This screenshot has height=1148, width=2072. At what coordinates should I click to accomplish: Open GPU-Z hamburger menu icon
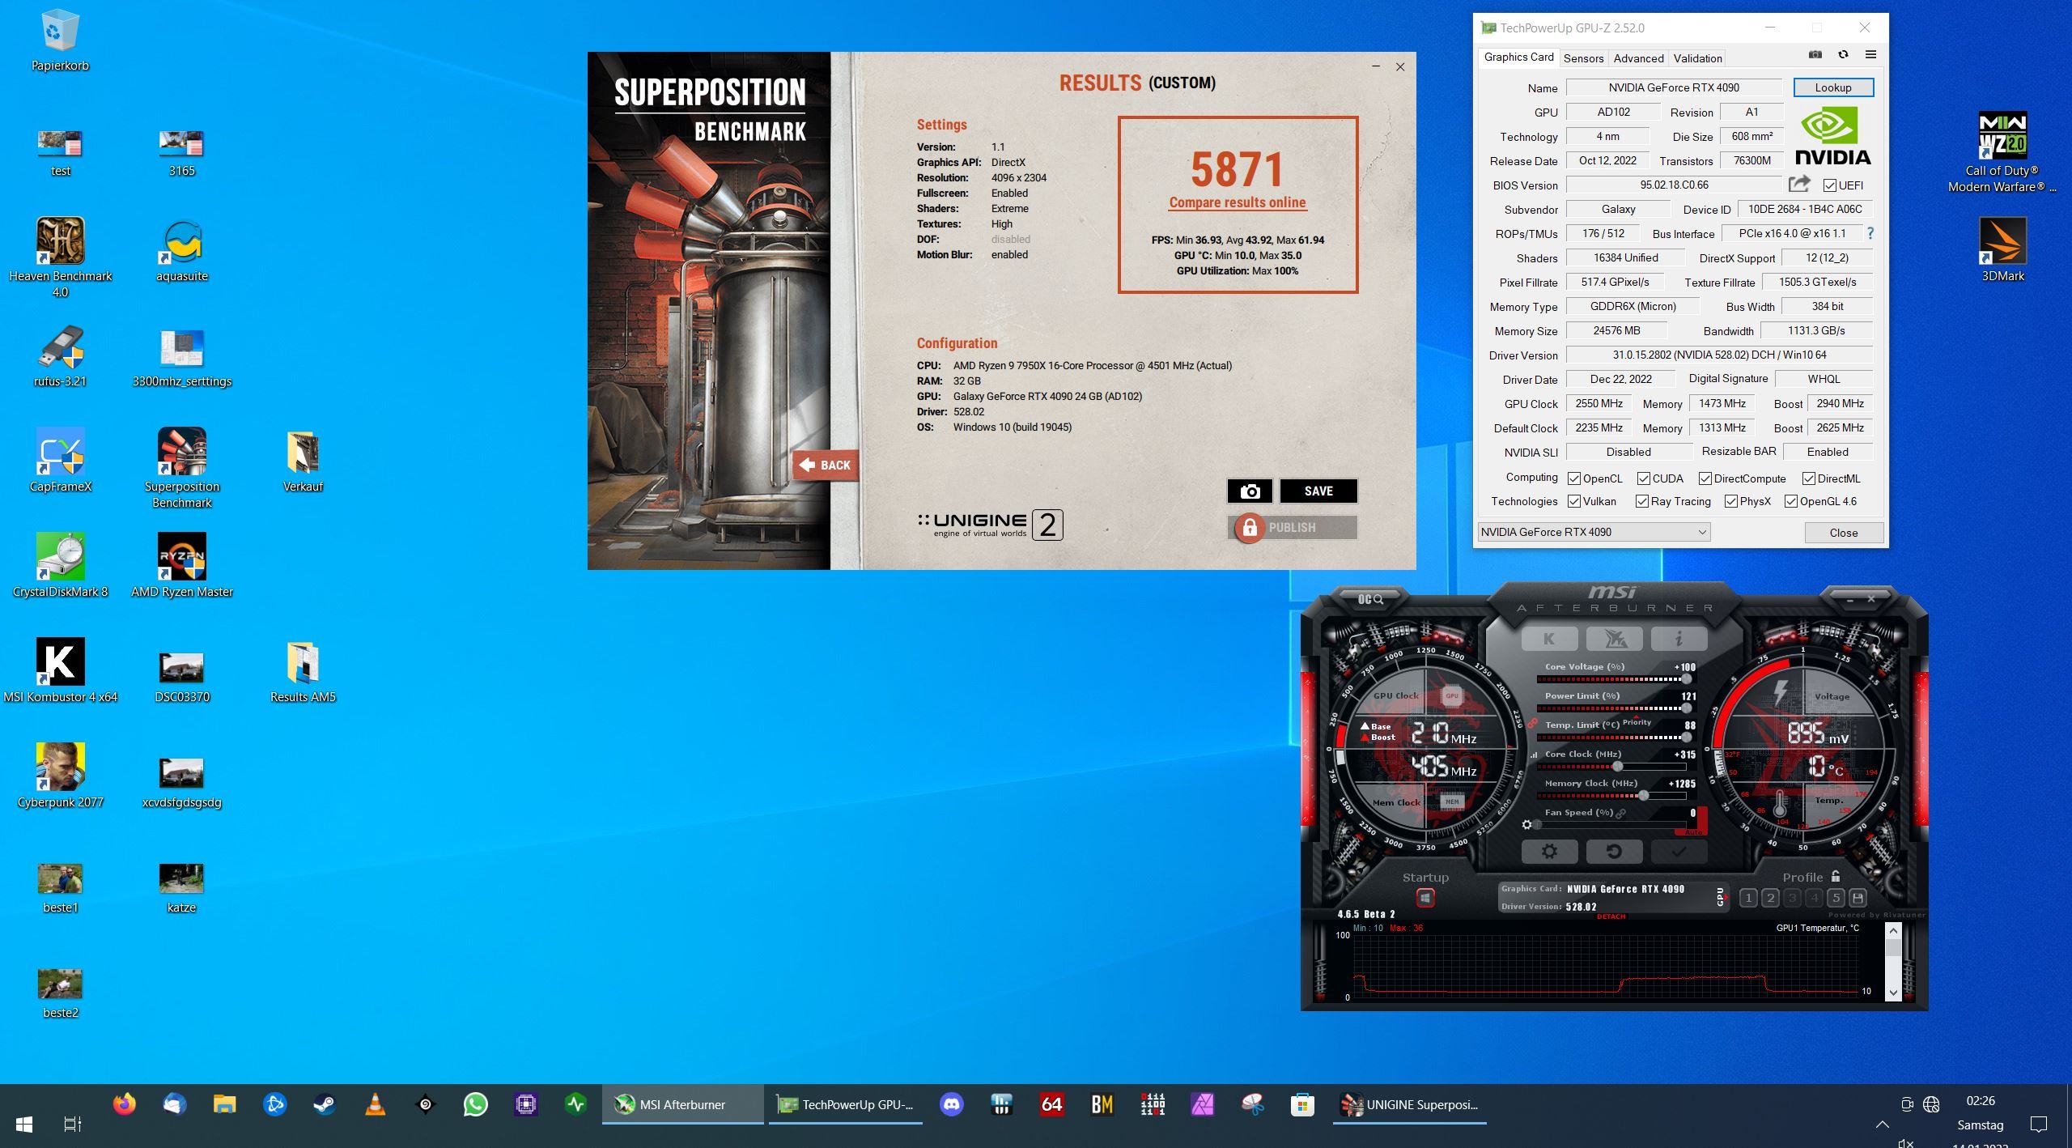[1870, 55]
